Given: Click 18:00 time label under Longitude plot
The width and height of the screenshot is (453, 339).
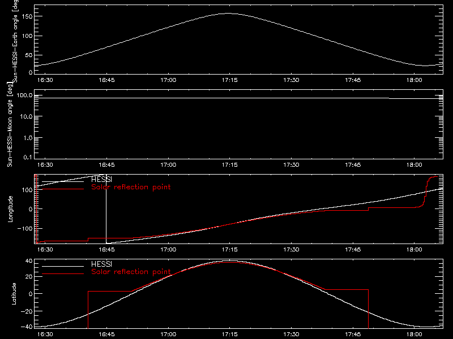Looking at the screenshot, I should [x=414, y=250].
